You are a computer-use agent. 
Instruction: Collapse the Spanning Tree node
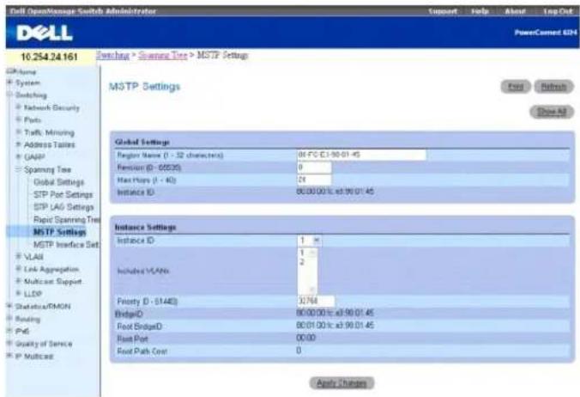[19, 169]
